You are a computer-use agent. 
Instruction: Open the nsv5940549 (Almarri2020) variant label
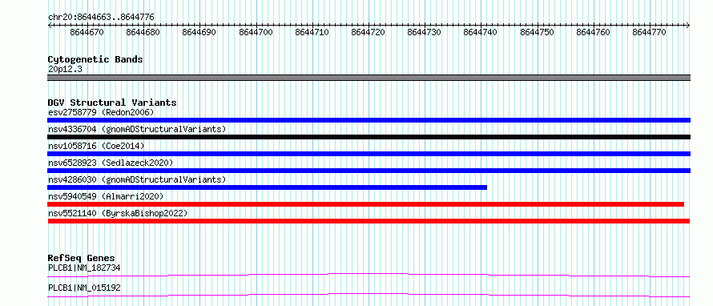click(x=106, y=196)
